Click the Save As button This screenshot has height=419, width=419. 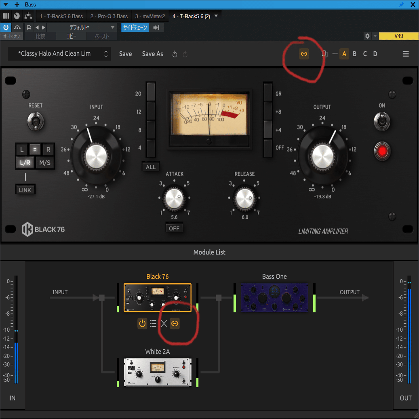tap(152, 54)
